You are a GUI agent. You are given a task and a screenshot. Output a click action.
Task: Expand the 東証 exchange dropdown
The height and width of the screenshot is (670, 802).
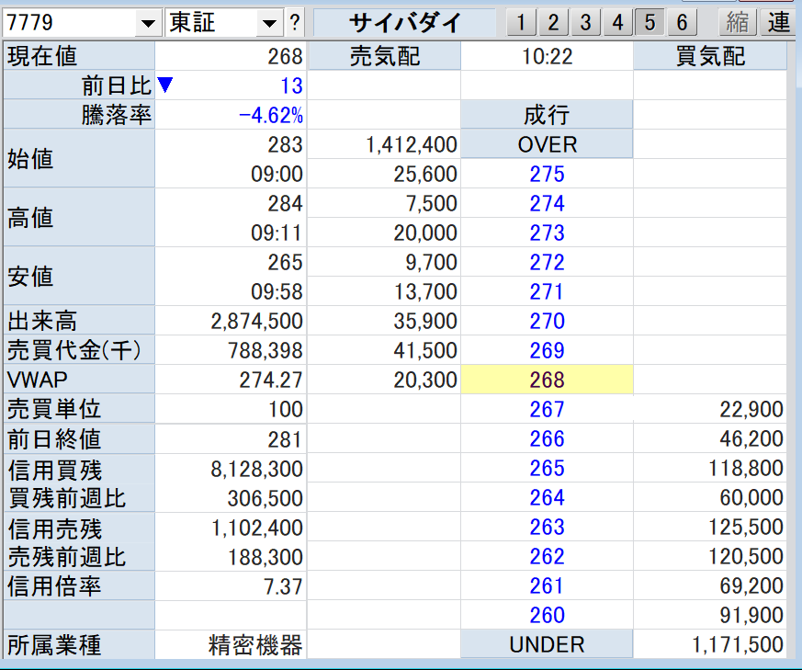click(268, 23)
